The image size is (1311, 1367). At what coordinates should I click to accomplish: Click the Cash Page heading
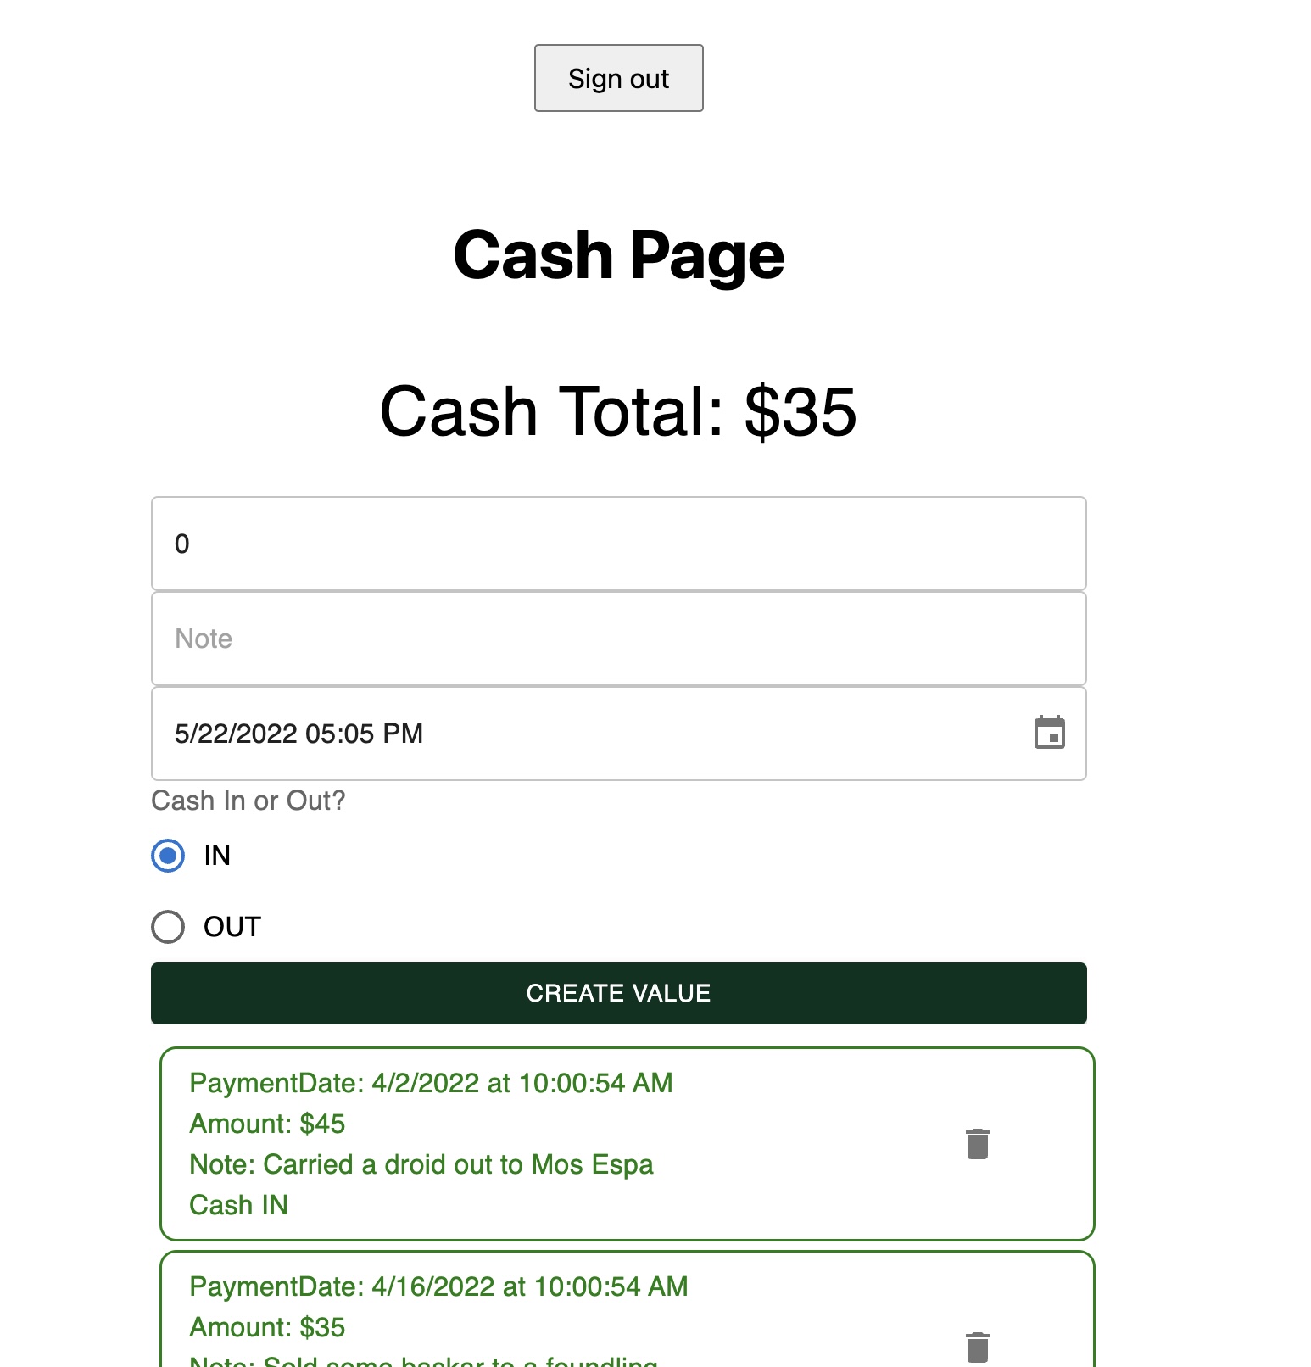(x=618, y=255)
